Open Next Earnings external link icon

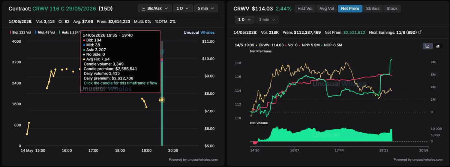(420, 32)
